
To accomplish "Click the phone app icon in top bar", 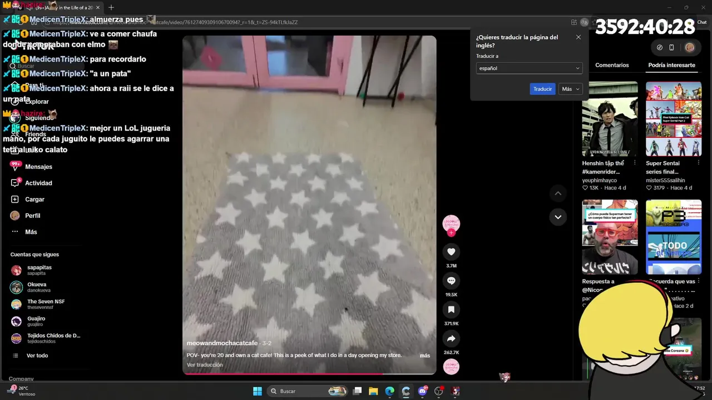I will (x=671, y=47).
